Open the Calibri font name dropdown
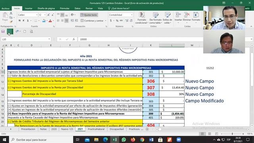The height and width of the screenshot is (143, 254). pyautogui.click(x=37, y=15)
